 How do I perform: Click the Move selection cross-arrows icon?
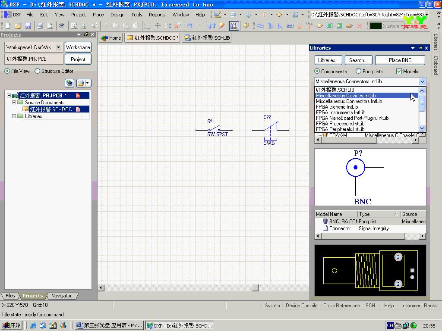[x=158, y=26]
